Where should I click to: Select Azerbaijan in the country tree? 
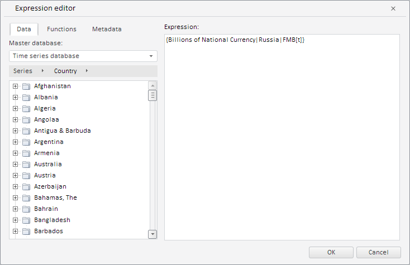(50, 186)
